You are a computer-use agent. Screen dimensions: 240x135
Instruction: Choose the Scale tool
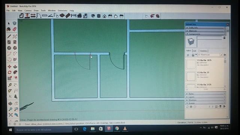coord(10,78)
